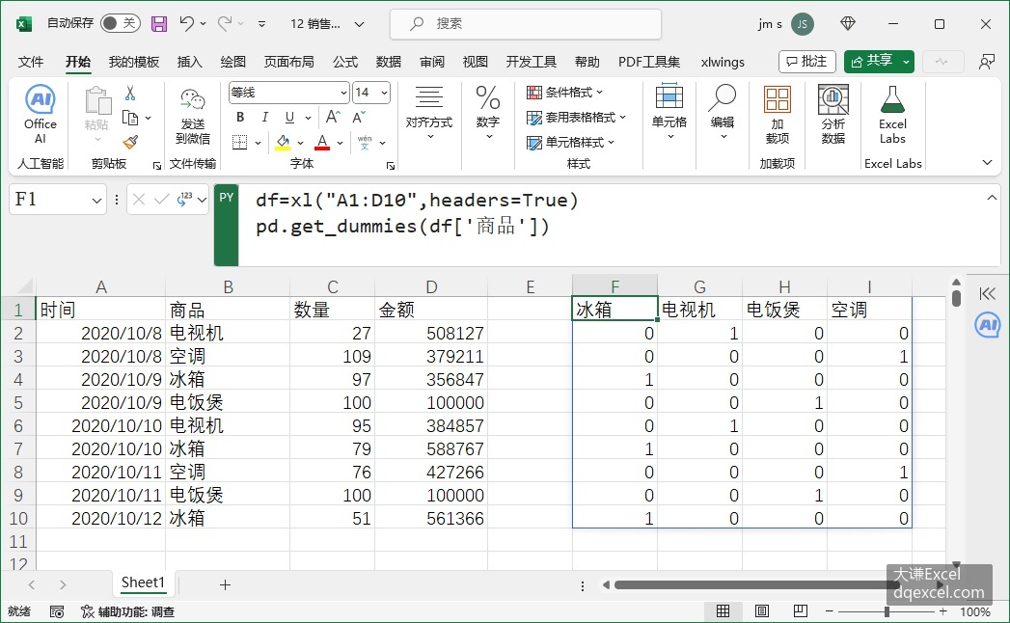
Task: Switch to the Data tab
Action: pos(389,62)
